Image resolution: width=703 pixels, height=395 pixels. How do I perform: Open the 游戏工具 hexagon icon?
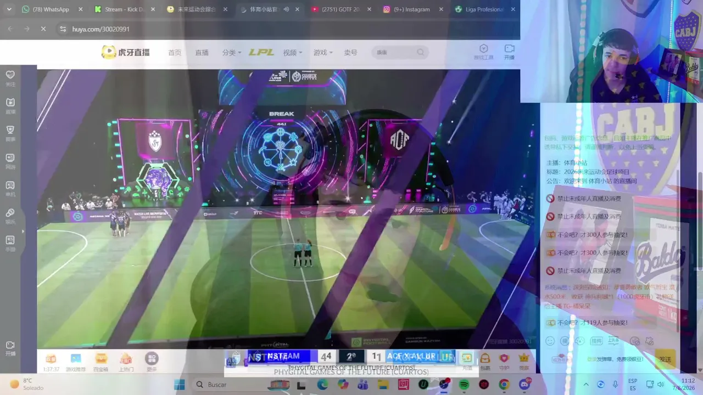(483, 52)
